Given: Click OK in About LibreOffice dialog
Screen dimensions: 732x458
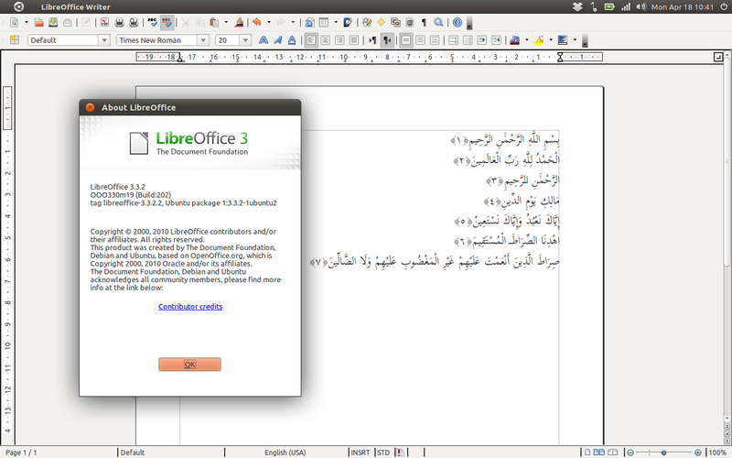Looking at the screenshot, I should (x=189, y=365).
